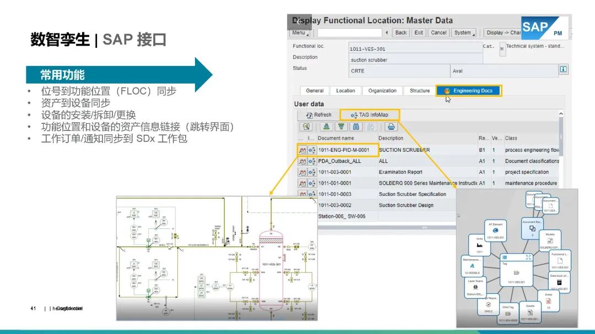
Task: Click arrow left of Back button
Action: [387, 33]
